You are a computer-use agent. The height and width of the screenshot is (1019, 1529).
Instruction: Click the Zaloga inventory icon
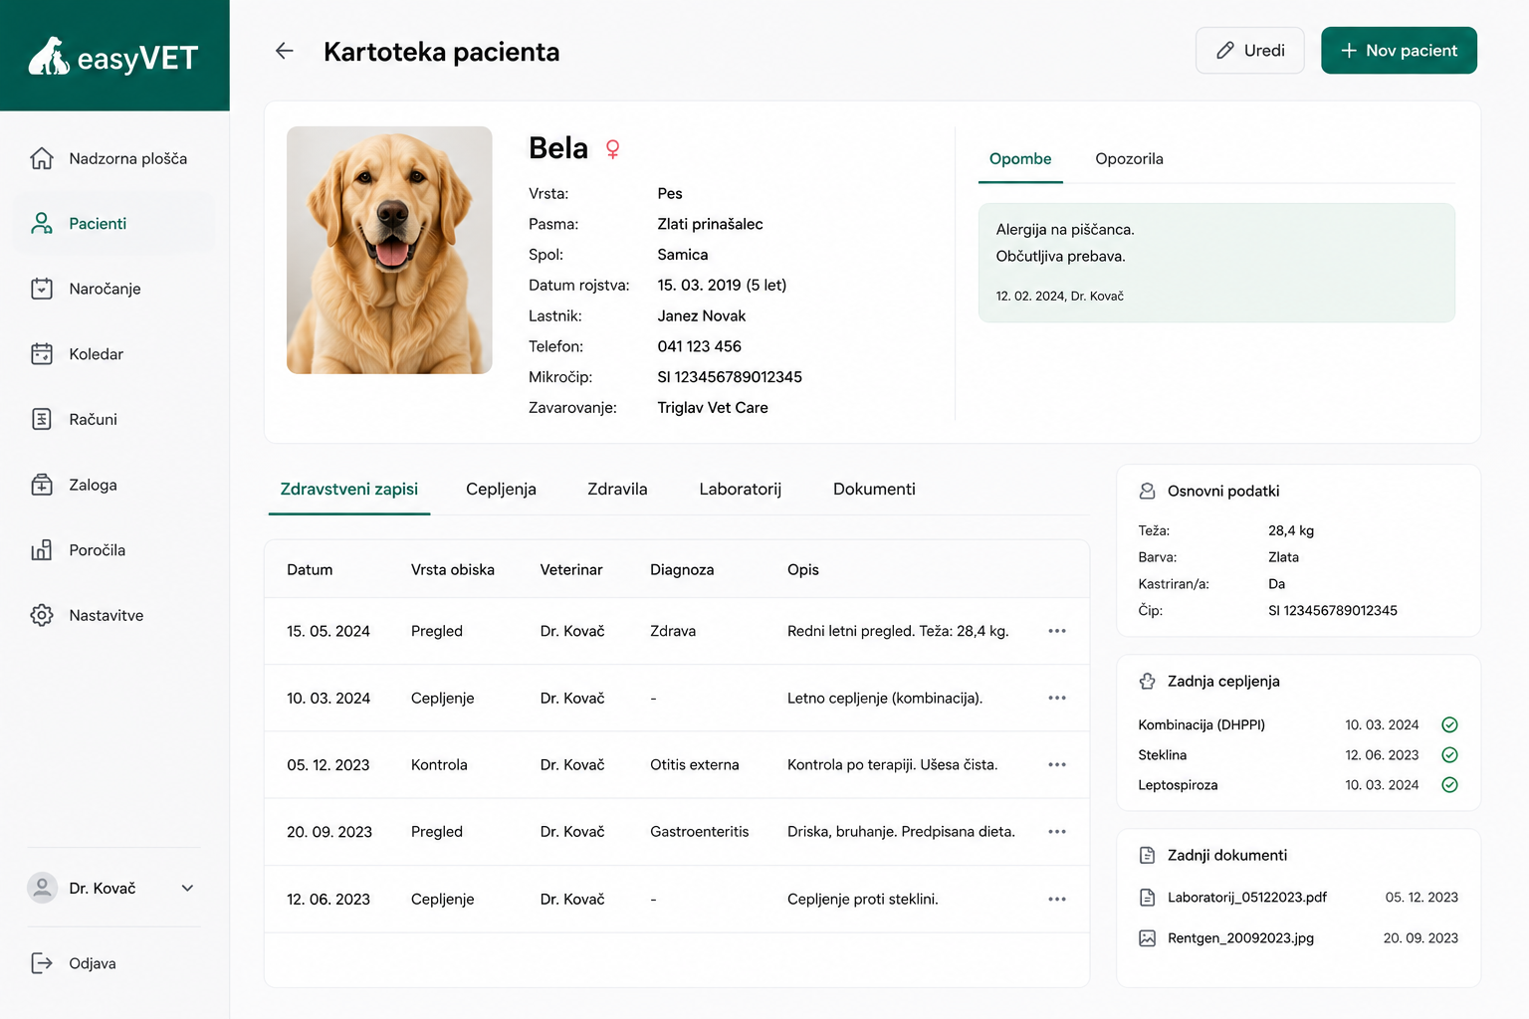42,485
